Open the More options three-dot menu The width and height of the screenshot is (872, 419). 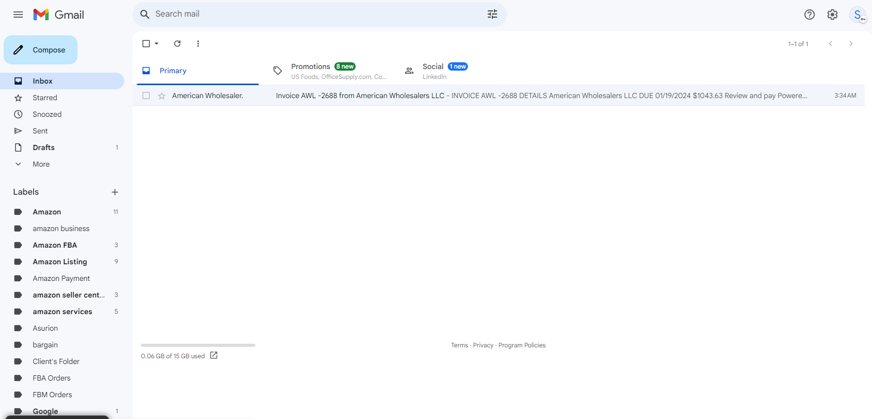click(198, 44)
